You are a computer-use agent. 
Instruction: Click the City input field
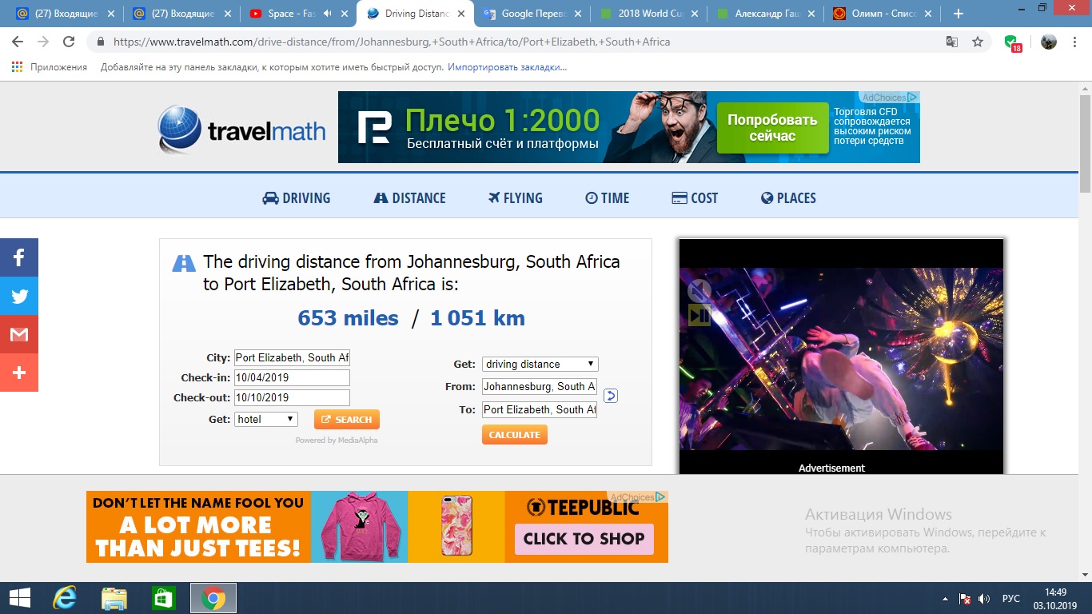[x=292, y=357]
